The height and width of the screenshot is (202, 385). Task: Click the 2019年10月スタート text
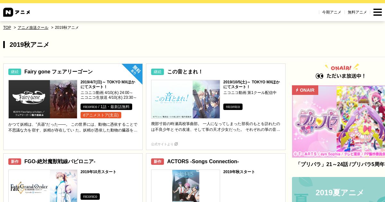click(x=98, y=172)
